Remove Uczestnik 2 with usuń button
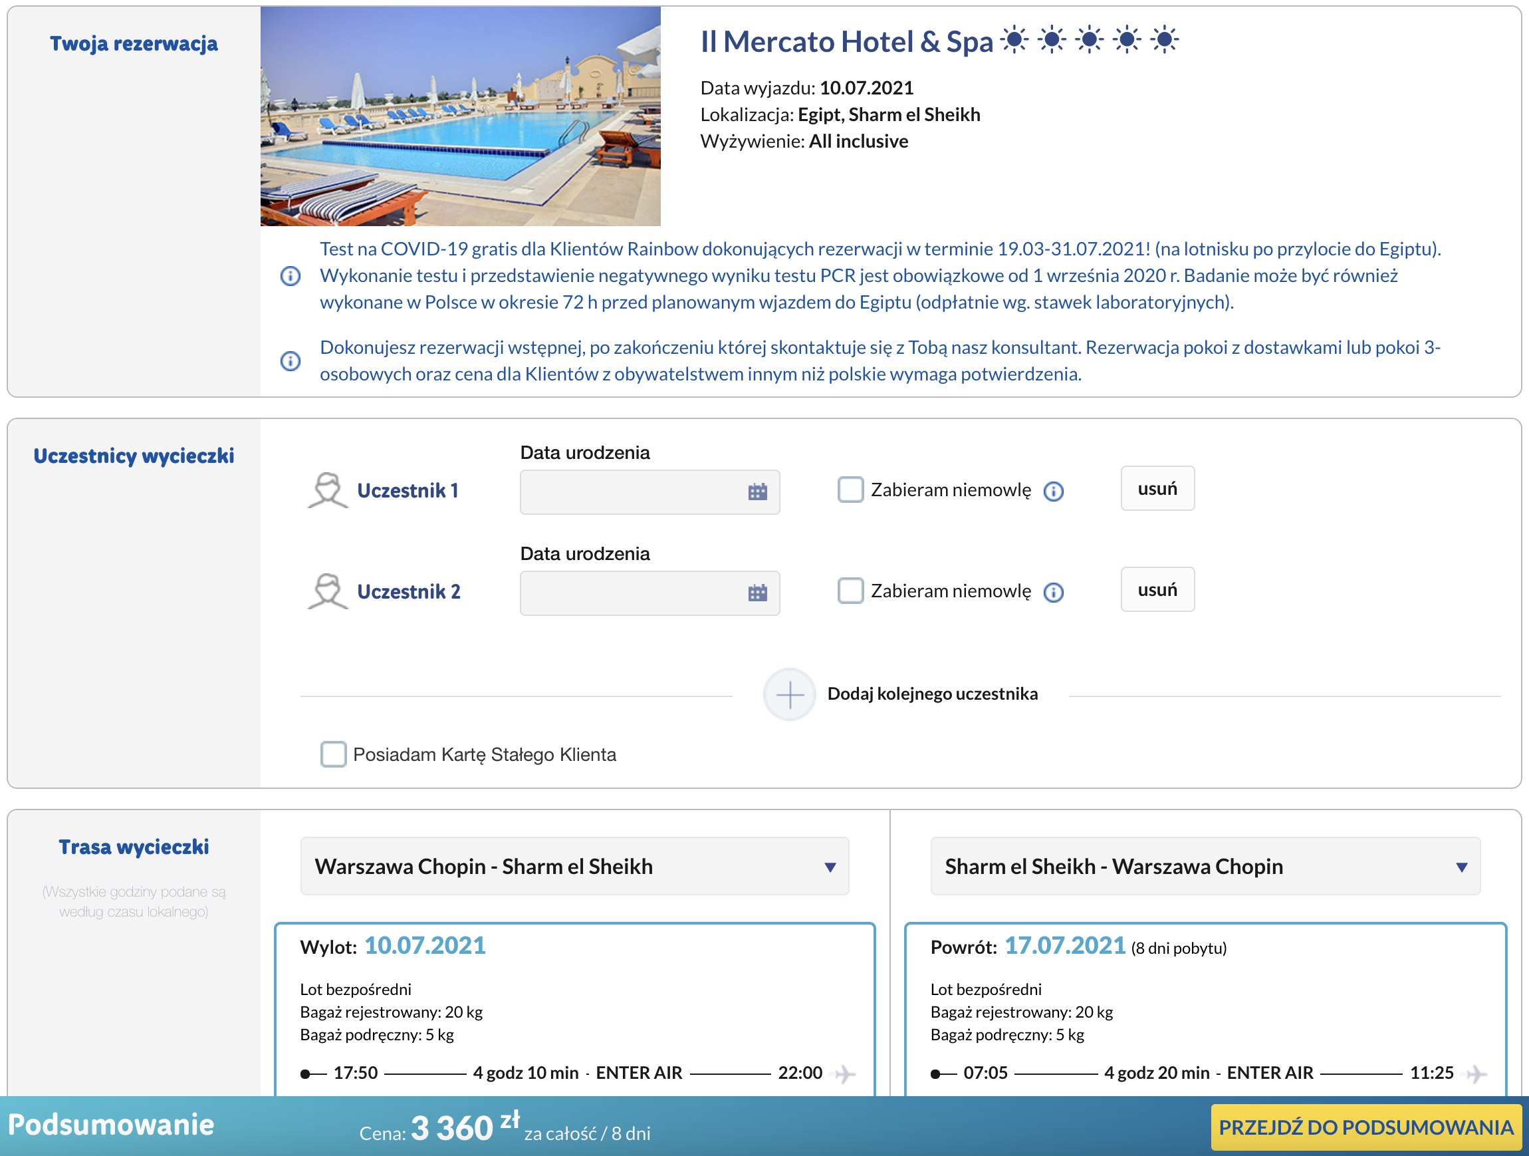 pos(1157,590)
